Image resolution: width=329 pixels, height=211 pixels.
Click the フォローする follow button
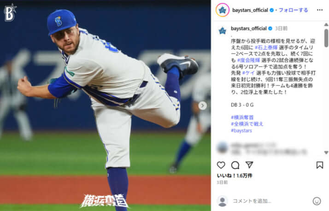(293, 10)
